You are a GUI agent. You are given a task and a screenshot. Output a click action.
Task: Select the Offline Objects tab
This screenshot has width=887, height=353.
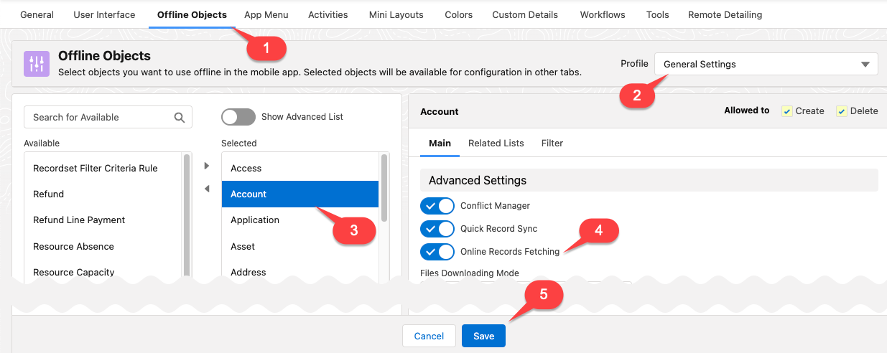pyautogui.click(x=192, y=14)
